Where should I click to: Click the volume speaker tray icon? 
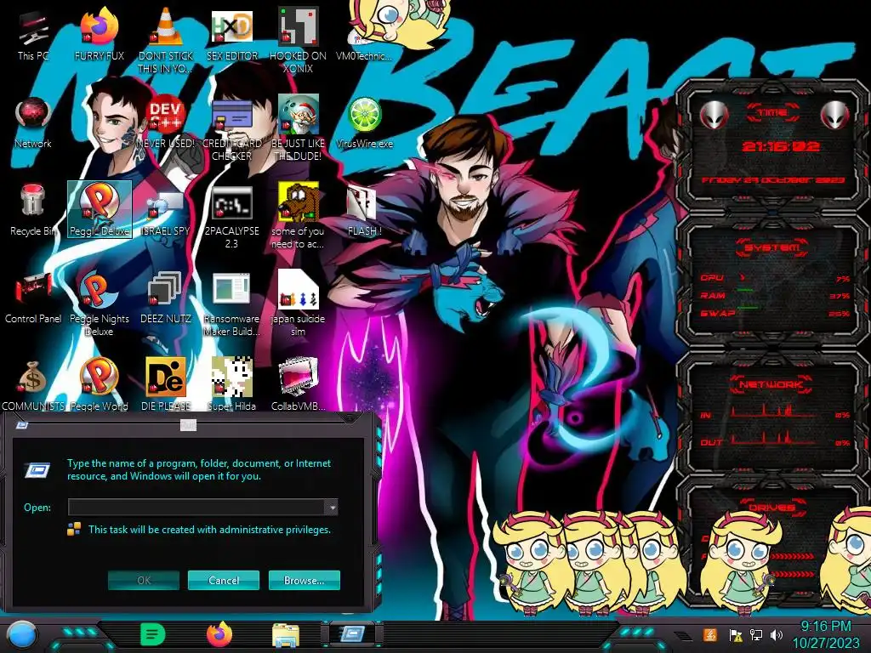(777, 634)
